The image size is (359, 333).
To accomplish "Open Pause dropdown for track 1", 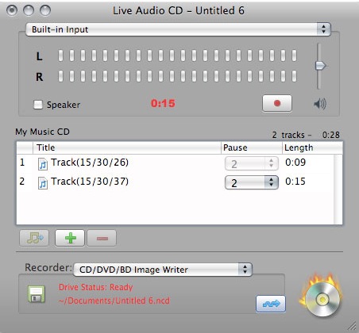I will [x=252, y=163].
